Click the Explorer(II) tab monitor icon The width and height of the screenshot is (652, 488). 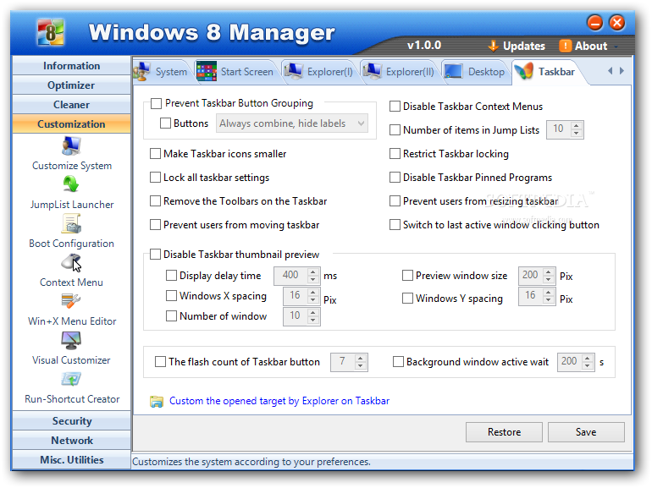372,71
